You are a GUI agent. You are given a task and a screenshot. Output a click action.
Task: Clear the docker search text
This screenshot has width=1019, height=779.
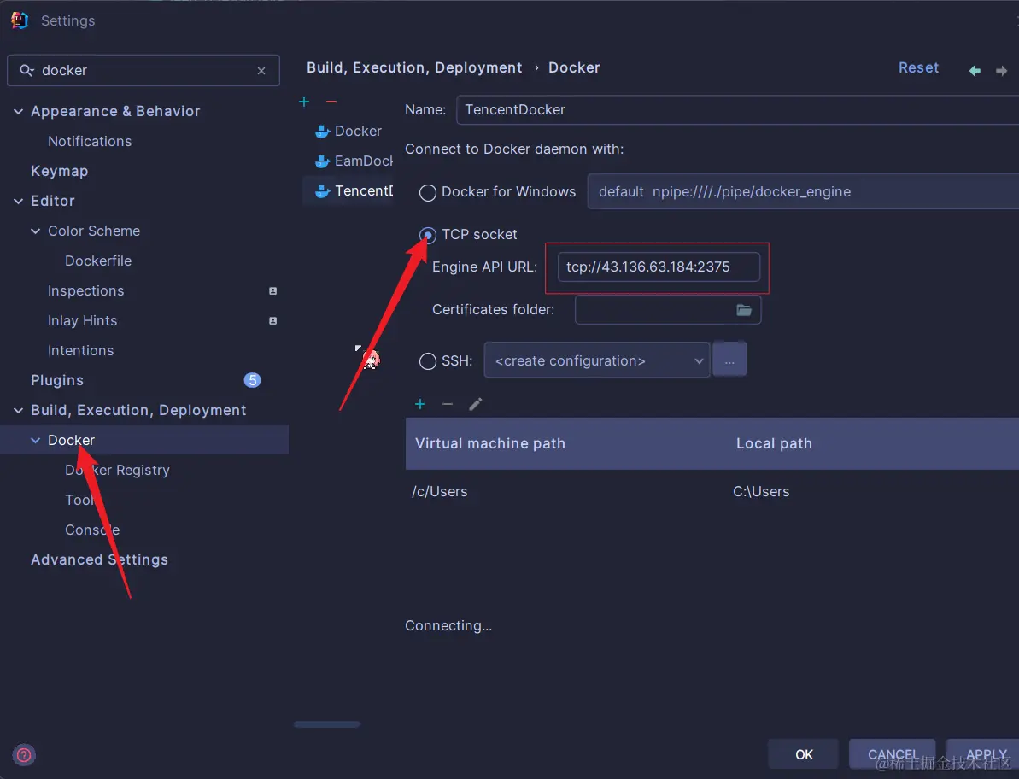[261, 71]
